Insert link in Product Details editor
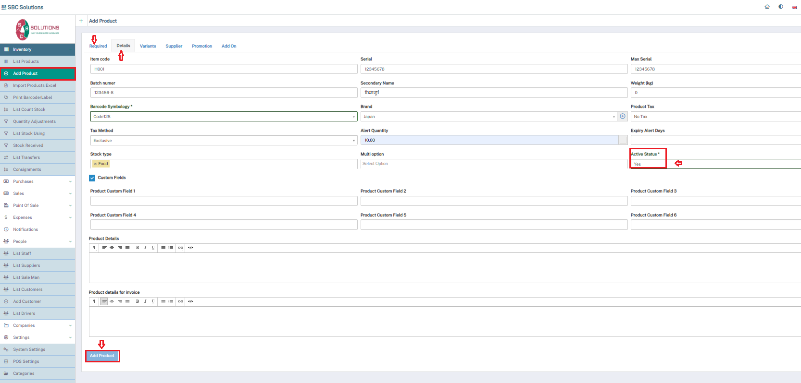 (181, 248)
